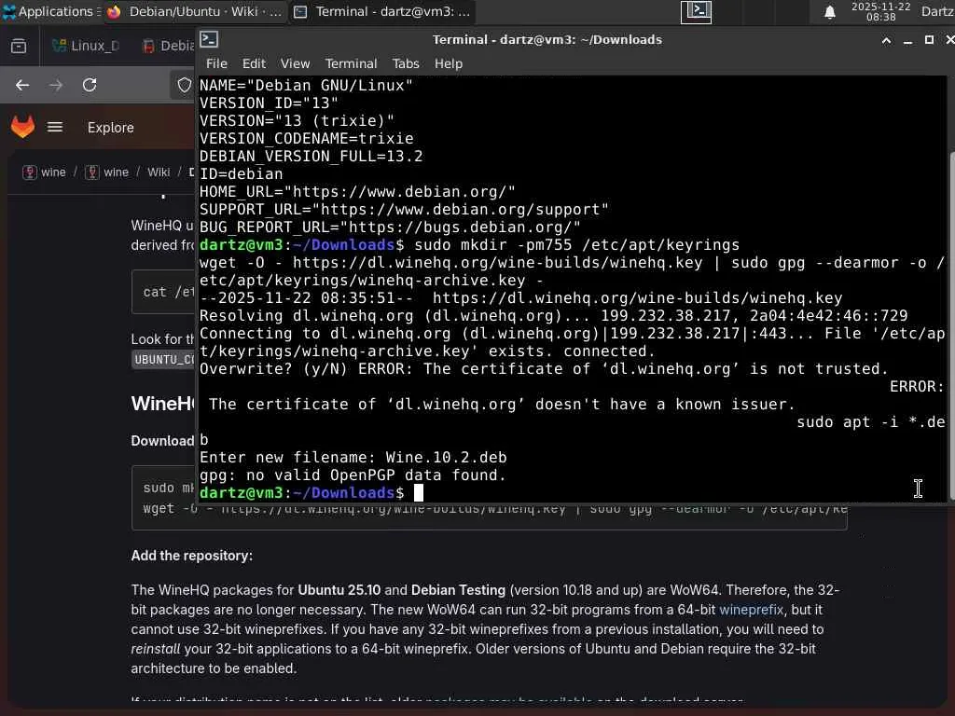Reload the Firefox page
The height and width of the screenshot is (716, 955).
click(90, 85)
